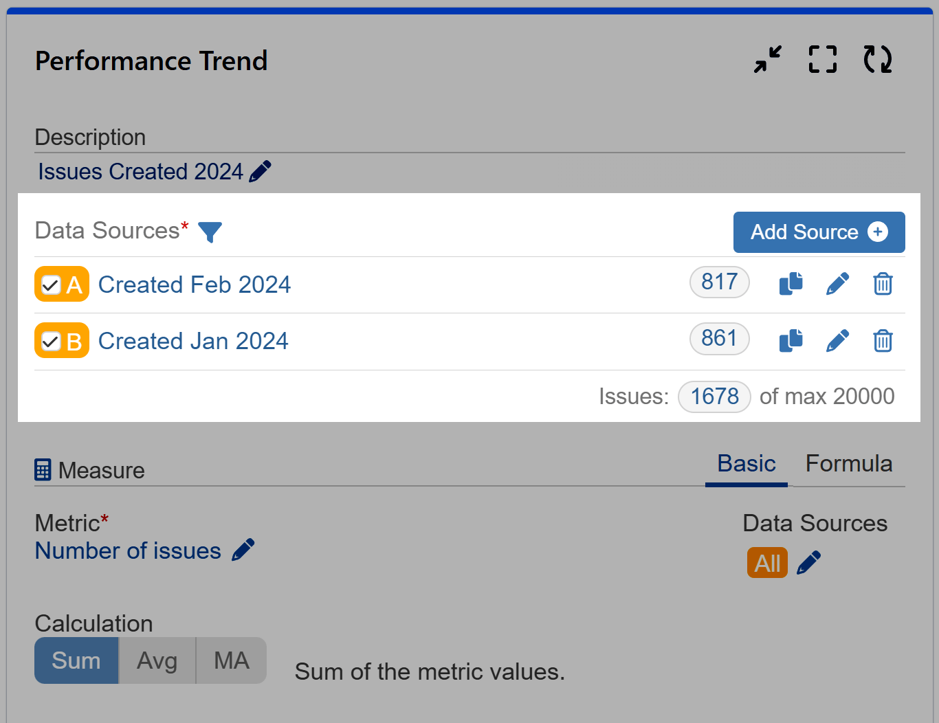Edit the Created Jan 2024 source
The width and height of the screenshot is (939, 723).
click(837, 340)
